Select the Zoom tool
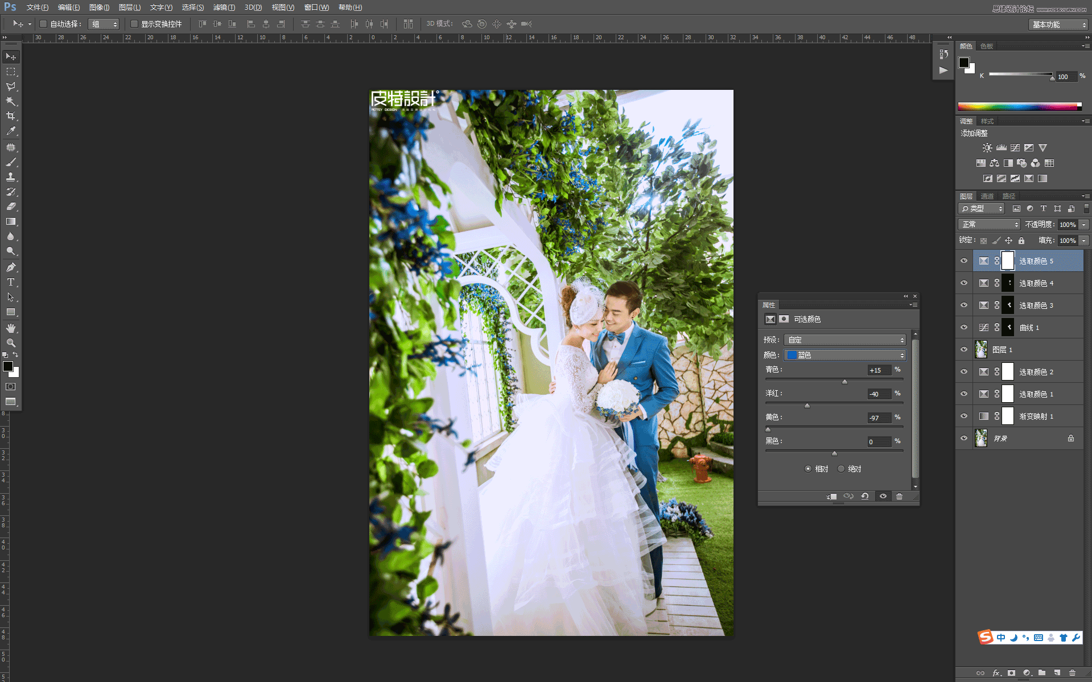 point(11,343)
